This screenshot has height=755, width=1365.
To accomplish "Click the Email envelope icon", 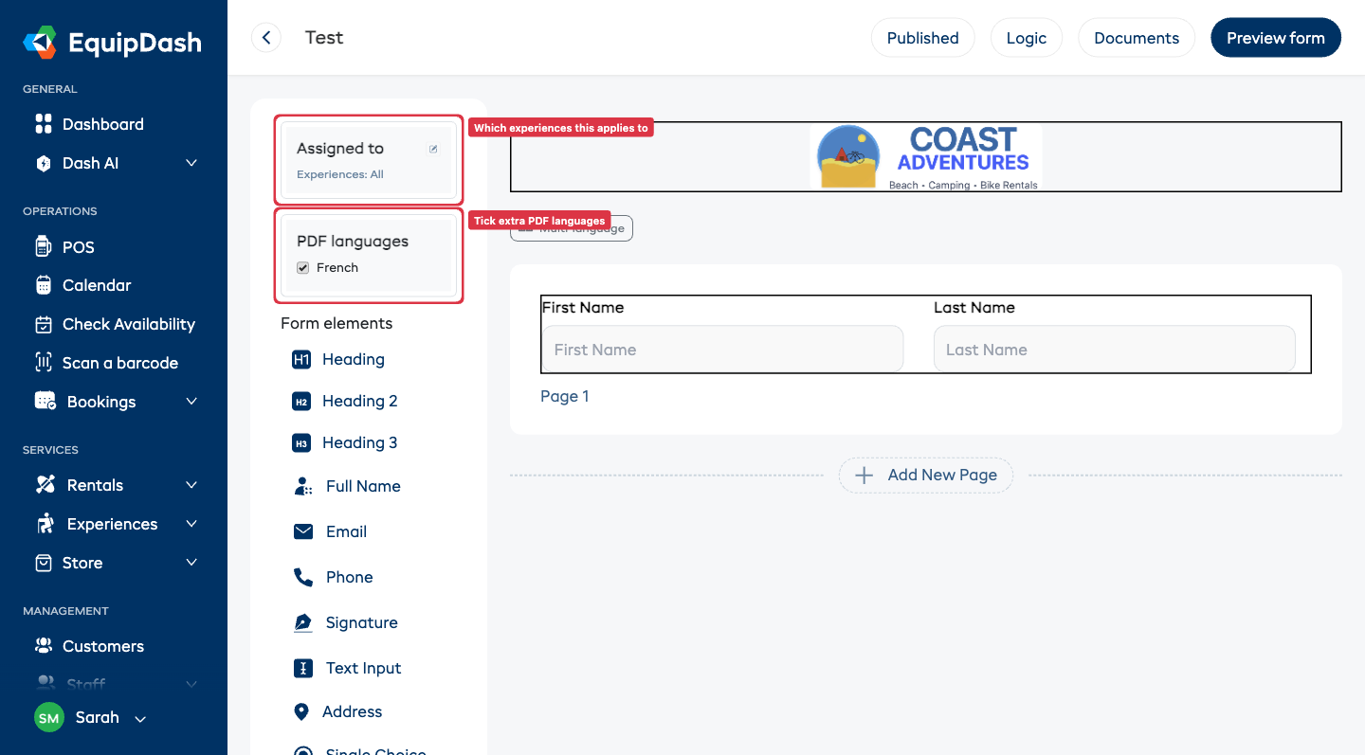I will (303, 532).
